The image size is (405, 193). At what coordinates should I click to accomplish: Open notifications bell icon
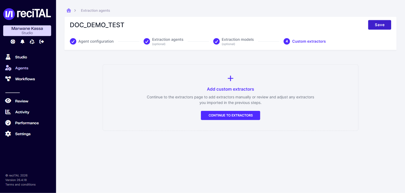[x=22, y=42]
